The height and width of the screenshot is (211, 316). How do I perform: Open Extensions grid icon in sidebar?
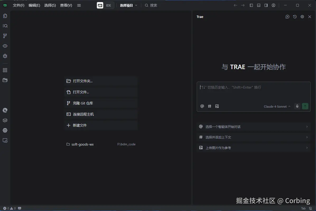[x=5, y=70]
